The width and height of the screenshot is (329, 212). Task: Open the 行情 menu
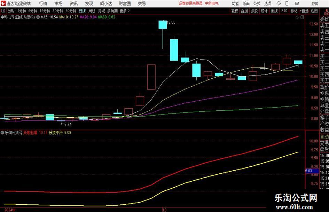coord(43,3)
